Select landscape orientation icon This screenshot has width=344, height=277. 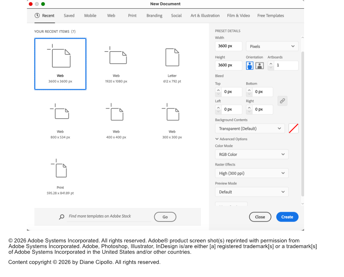pos(259,66)
